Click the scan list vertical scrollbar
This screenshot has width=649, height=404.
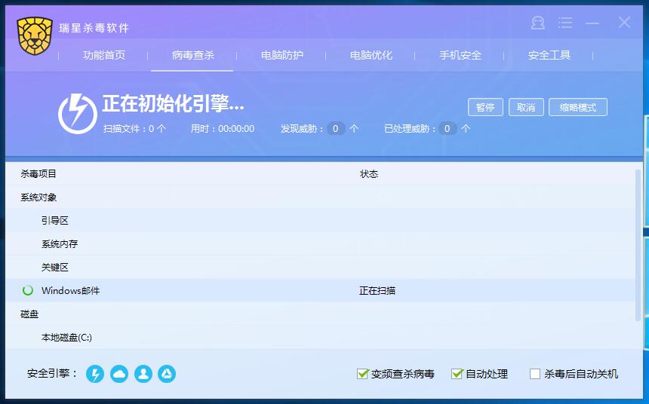(x=638, y=245)
